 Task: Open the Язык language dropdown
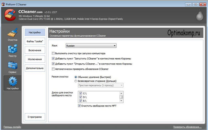[91, 46]
